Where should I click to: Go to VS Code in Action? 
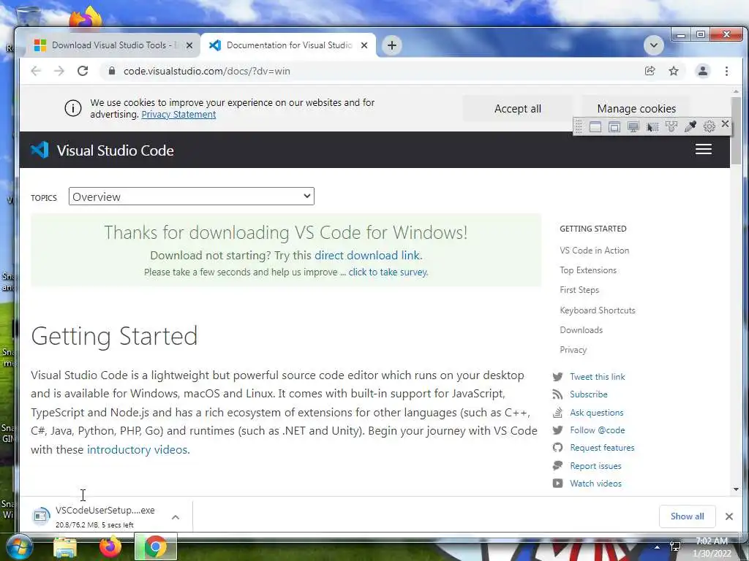[594, 251]
